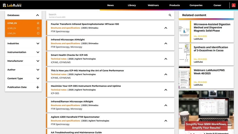Open the Webinars menu
Image resolution: width=238 pixels, height=134 pixels.
tap(153, 5)
